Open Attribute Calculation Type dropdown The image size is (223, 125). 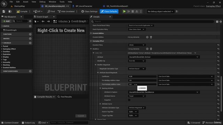(137, 108)
